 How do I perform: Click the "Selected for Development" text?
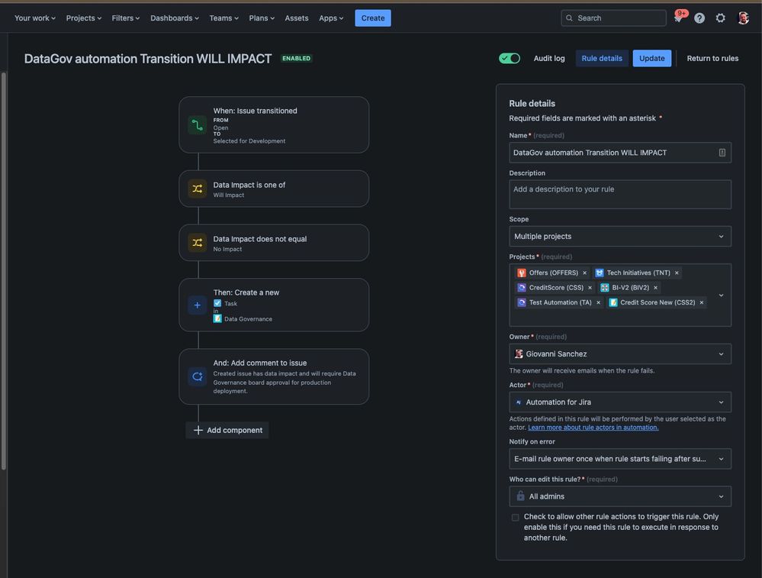[x=249, y=141]
